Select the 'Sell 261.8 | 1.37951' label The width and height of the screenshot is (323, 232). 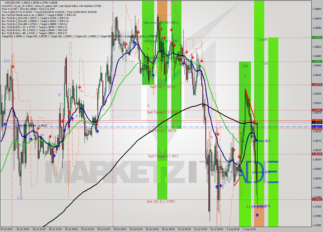pos(161,201)
